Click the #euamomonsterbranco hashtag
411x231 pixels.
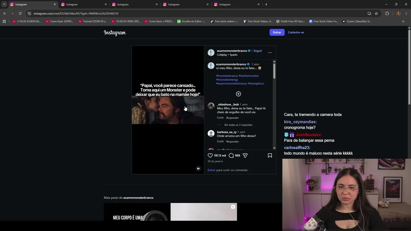pos(232,83)
